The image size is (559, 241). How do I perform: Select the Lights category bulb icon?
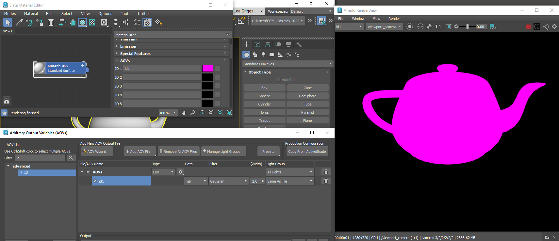pyautogui.click(x=263, y=55)
